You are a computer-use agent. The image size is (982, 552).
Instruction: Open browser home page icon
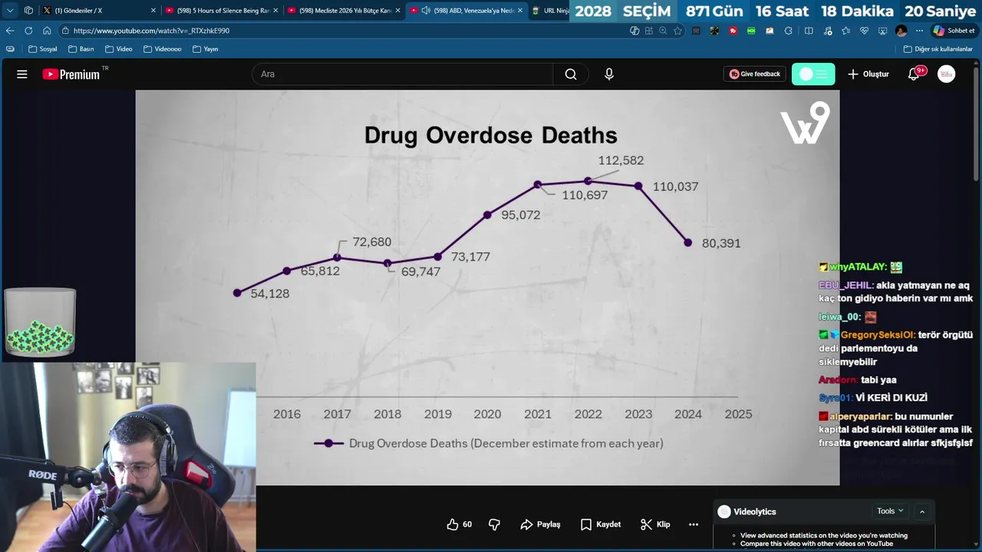click(x=47, y=31)
